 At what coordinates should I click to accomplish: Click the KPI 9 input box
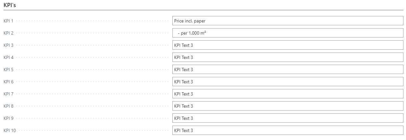pos(287,118)
